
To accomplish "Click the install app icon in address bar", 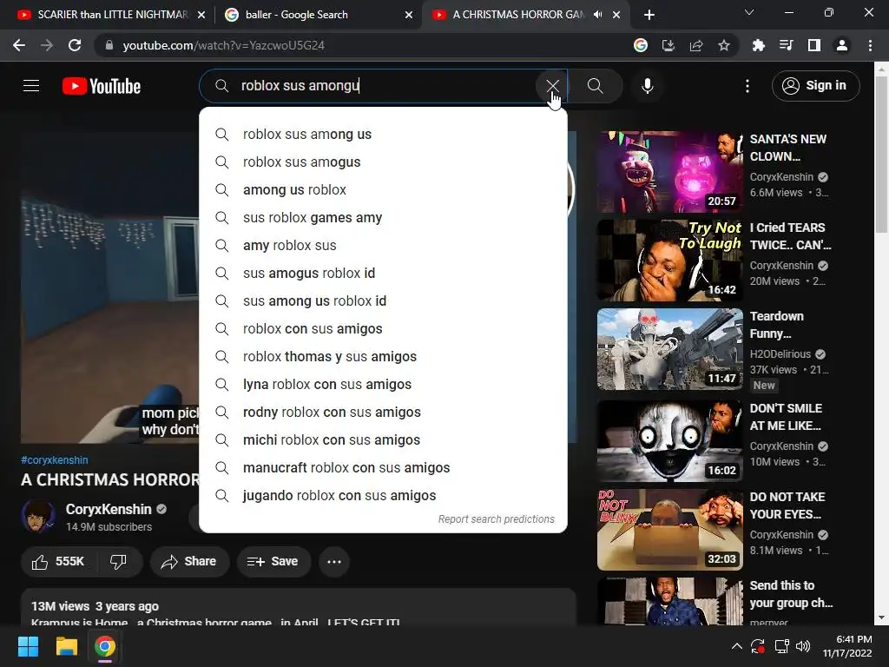I will 668,45.
